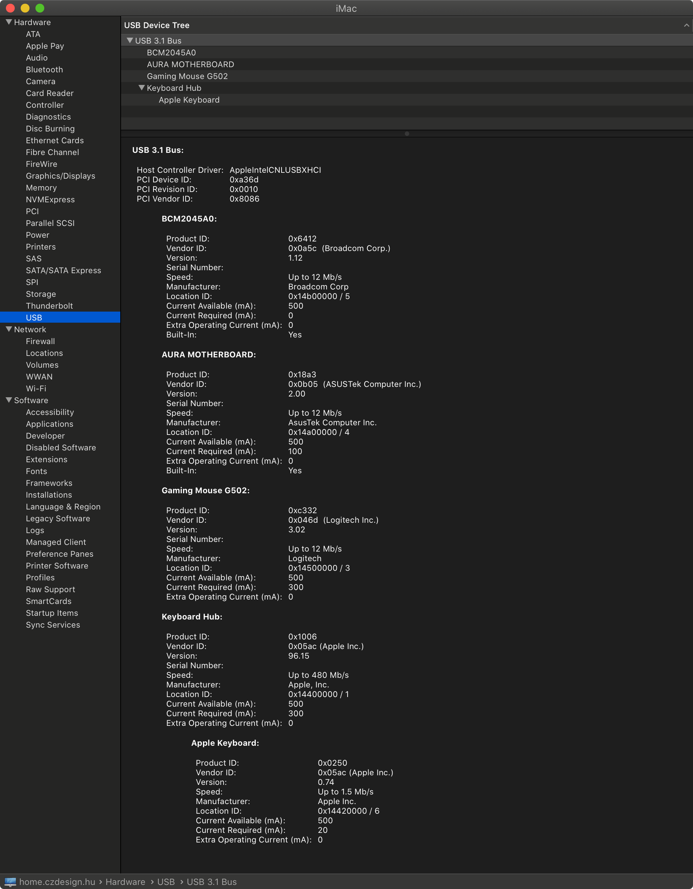
Task: Collapse the Software section triangle
Action: 8,400
